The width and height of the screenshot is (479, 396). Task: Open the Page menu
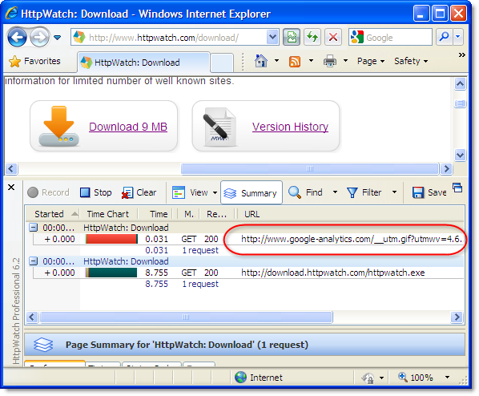coord(371,61)
